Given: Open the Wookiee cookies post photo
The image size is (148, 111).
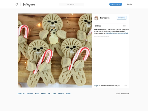Looking at the screenshot, I should point(55,50).
